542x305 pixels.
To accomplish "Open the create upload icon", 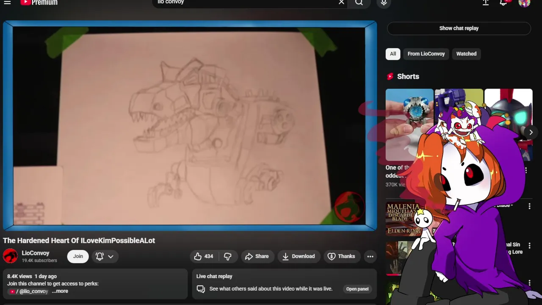I will point(486,3).
